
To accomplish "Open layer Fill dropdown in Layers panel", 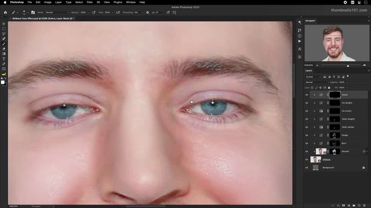I will click(x=347, y=88).
